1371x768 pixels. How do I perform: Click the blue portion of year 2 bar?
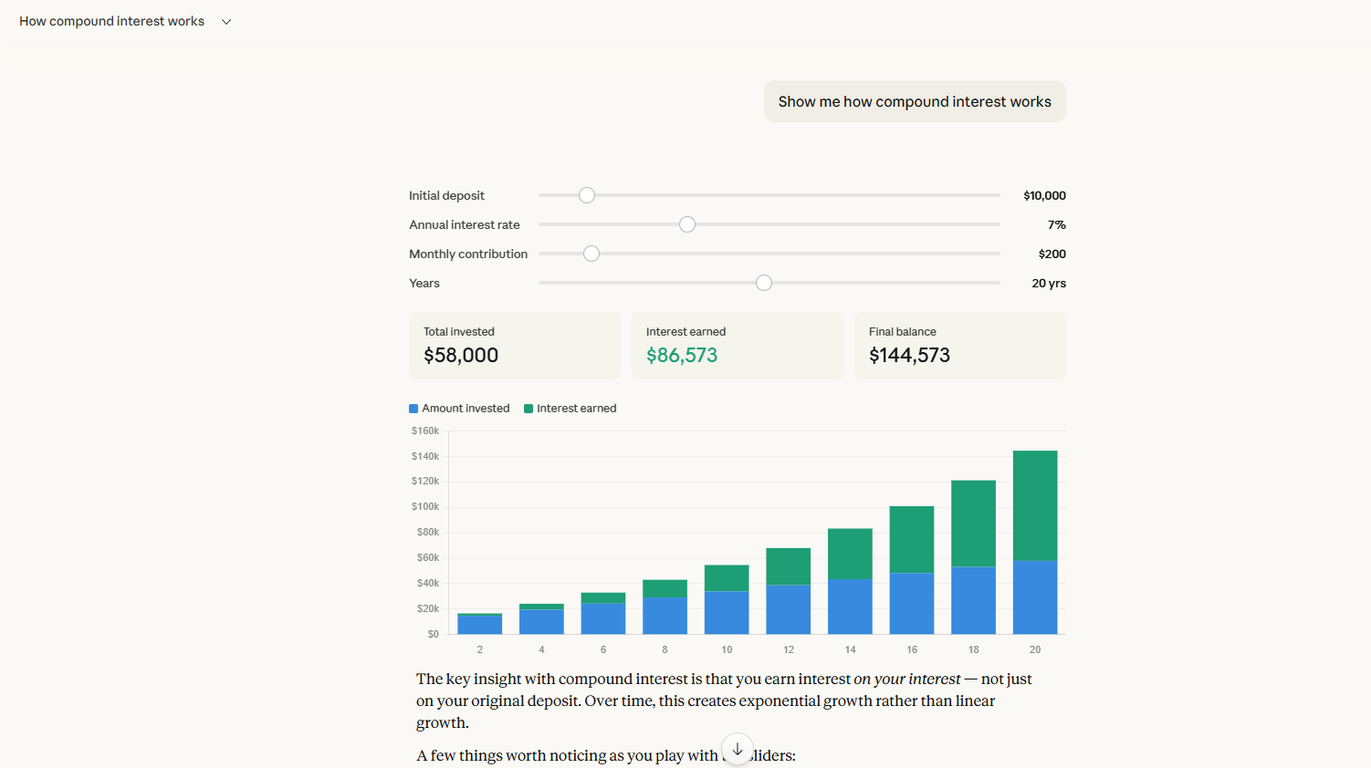(480, 625)
